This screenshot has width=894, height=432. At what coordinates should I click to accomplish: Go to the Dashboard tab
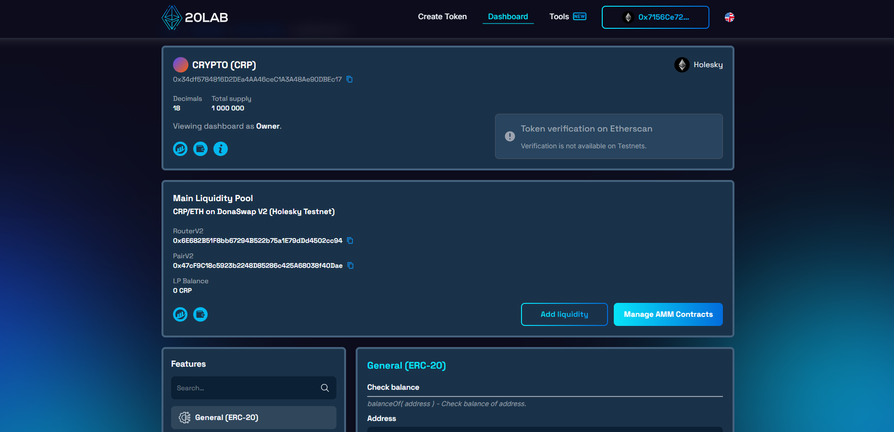pyautogui.click(x=508, y=17)
